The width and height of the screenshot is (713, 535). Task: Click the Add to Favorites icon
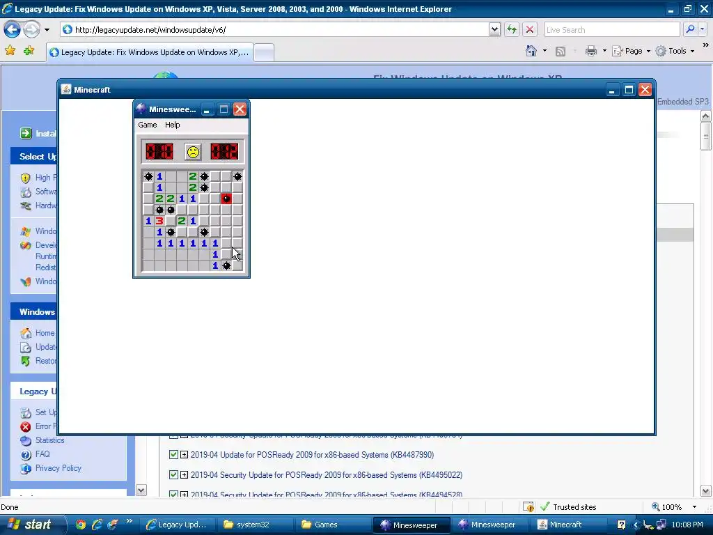point(29,50)
